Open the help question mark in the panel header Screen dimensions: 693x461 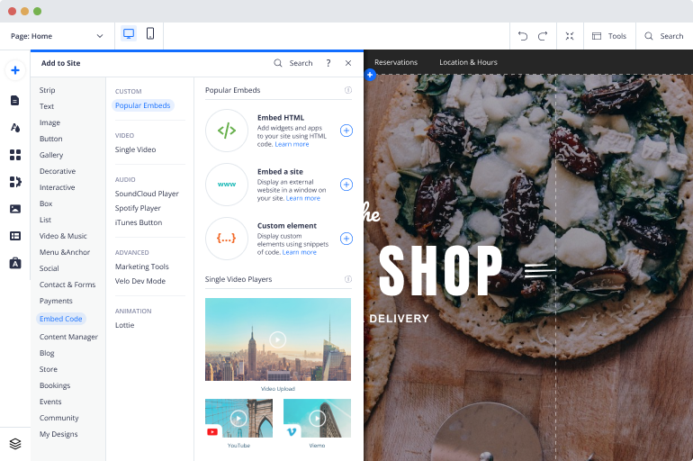click(328, 63)
